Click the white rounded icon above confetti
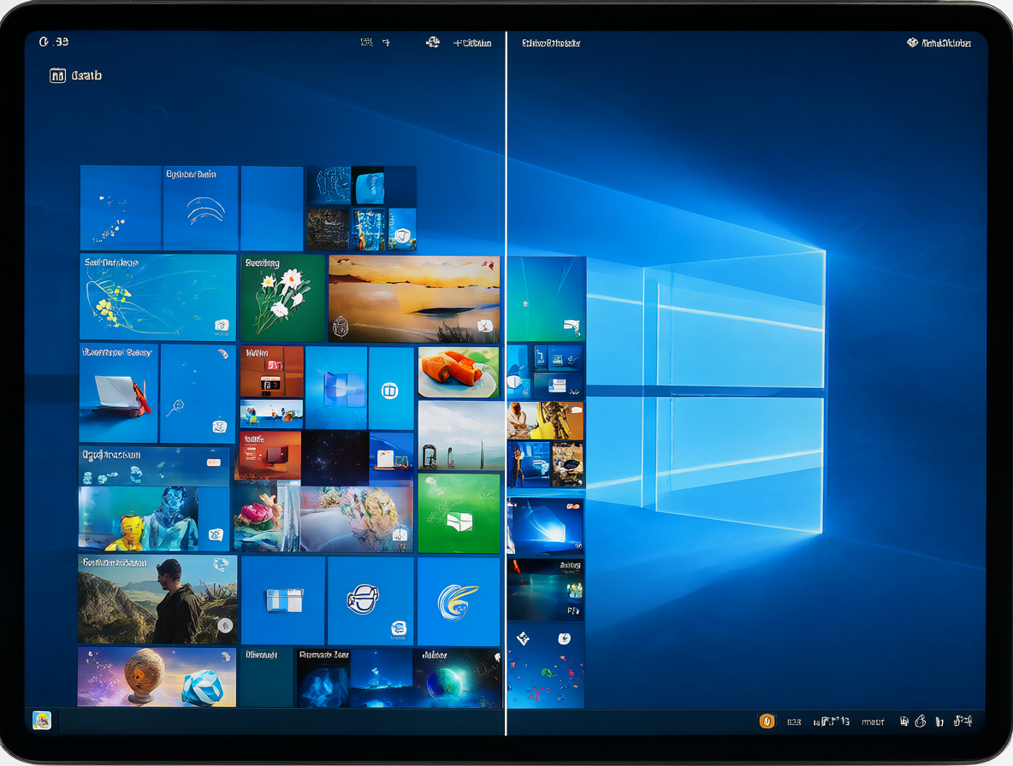Screen dimensions: 1013x766 click(x=564, y=639)
